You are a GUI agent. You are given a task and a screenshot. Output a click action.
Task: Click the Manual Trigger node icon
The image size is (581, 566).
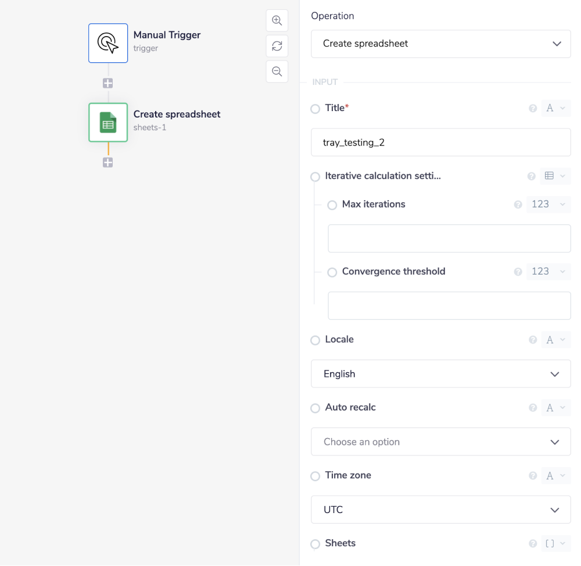(107, 42)
